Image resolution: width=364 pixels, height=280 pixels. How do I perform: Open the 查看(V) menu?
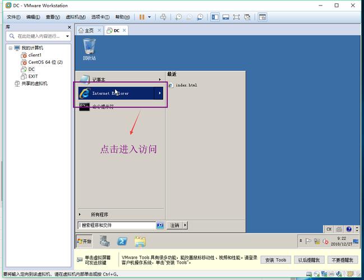53,17
